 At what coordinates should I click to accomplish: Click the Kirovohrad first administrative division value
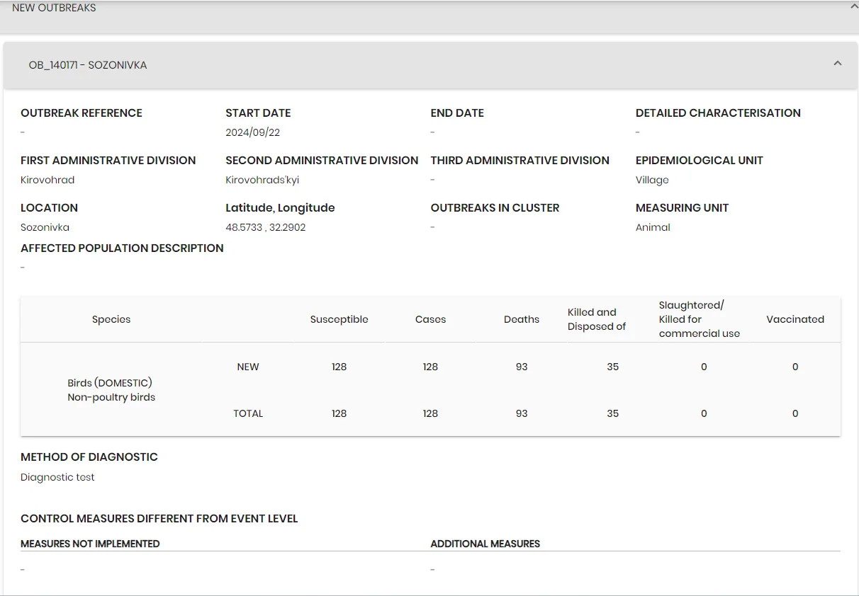tap(47, 180)
